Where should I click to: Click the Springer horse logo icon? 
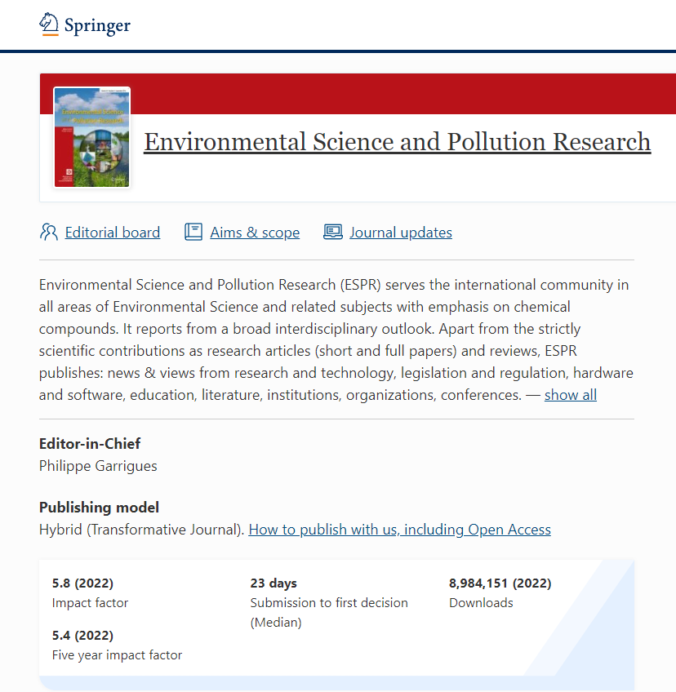[49, 24]
